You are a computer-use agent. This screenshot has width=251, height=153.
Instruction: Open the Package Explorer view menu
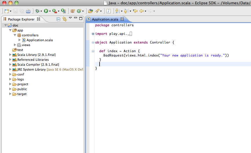70,18
